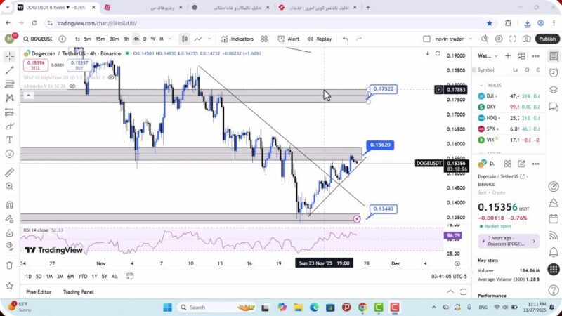Collapse the INDICES section in watchlist

coord(481,85)
